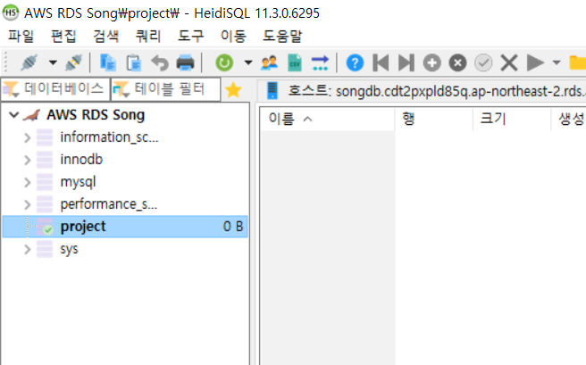Image resolution: width=586 pixels, height=365 pixels.
Task: Expand the performance_s... database
Action: click(x=28, y=204)
